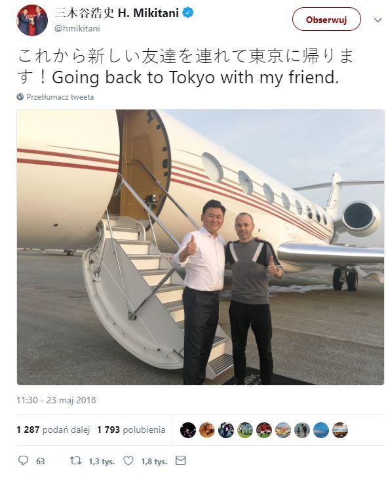Click the Obserwuj follow button

click(326, 20)
